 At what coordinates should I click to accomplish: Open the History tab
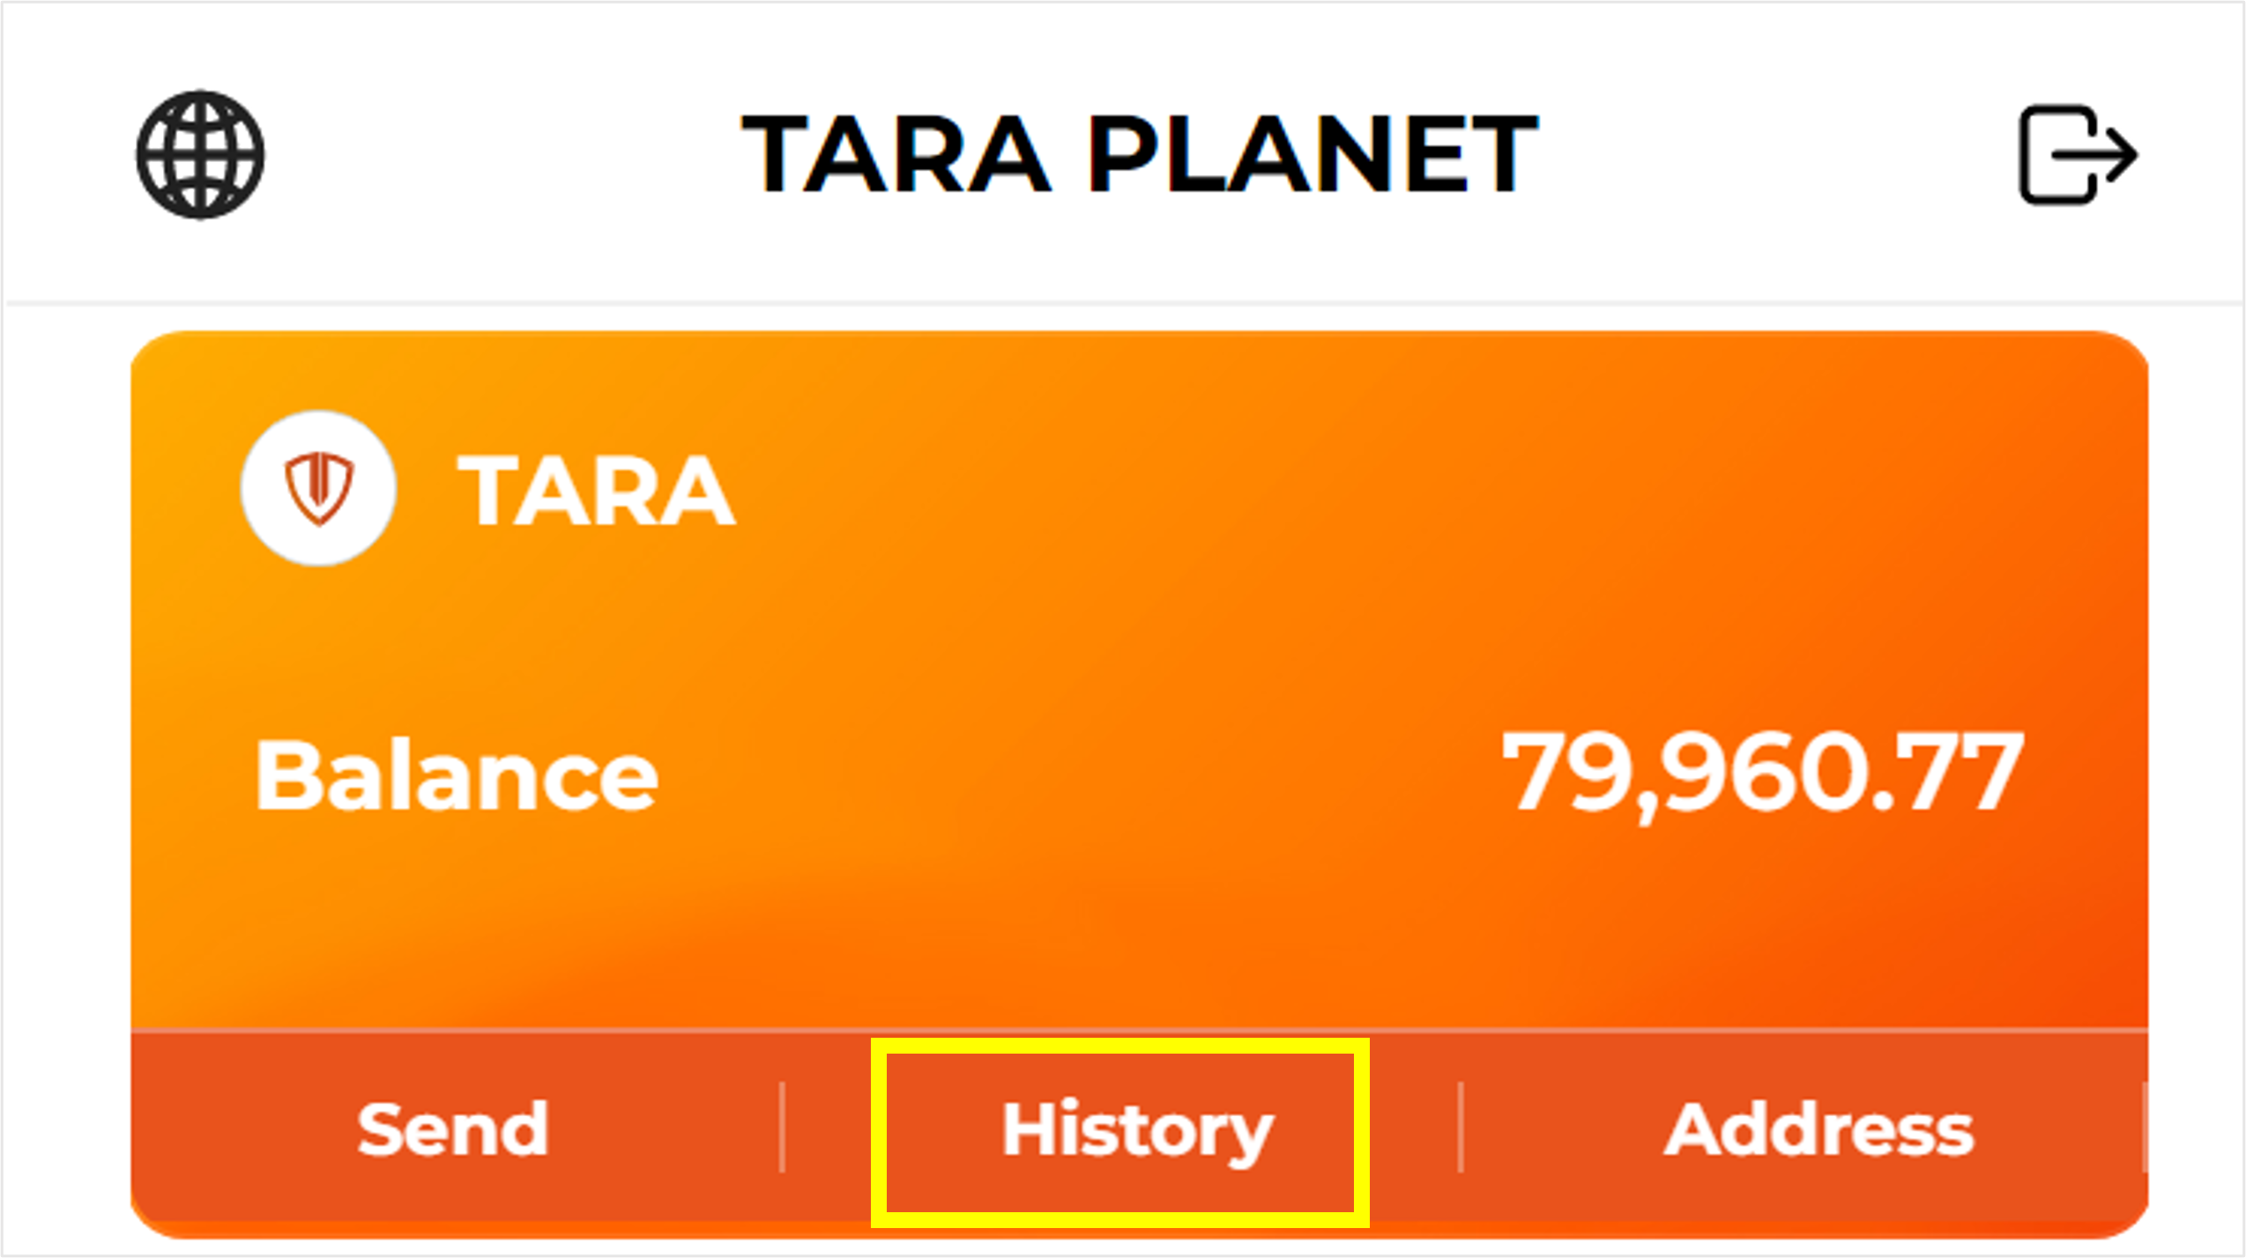coord(1136,1131)
